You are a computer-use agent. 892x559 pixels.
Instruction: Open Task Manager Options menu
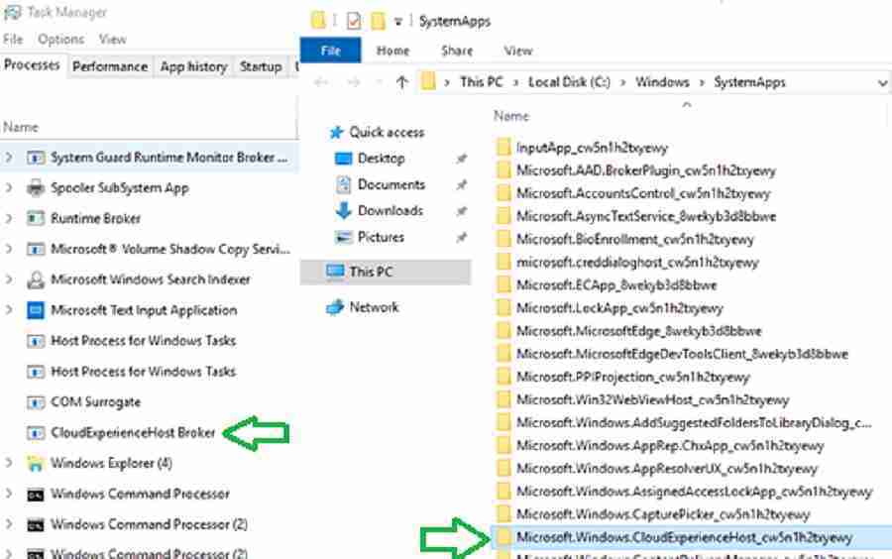pos(60,40)
